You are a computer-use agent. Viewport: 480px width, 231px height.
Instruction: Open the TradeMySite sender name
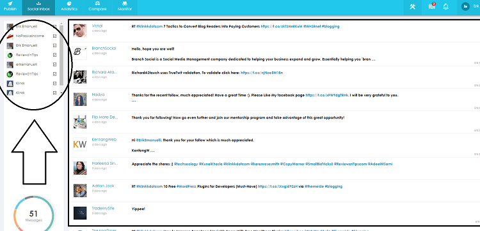click(103, 209)
